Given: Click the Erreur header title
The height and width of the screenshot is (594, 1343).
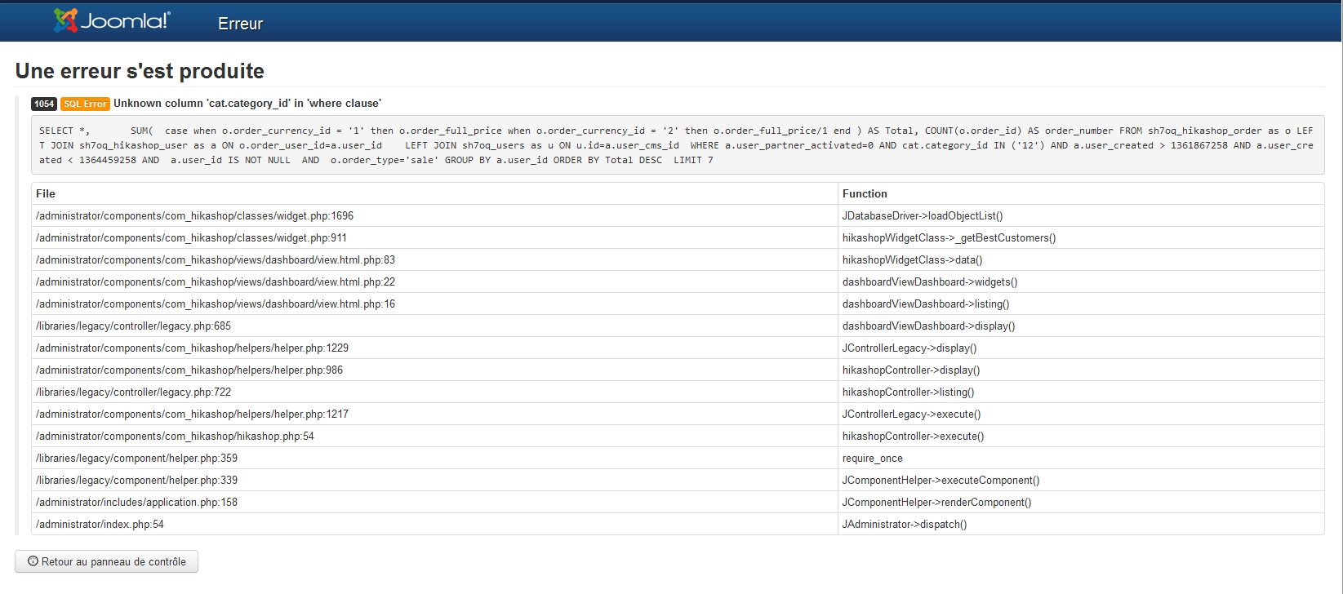Looking at the screenshot, I should tap(240, 24).
